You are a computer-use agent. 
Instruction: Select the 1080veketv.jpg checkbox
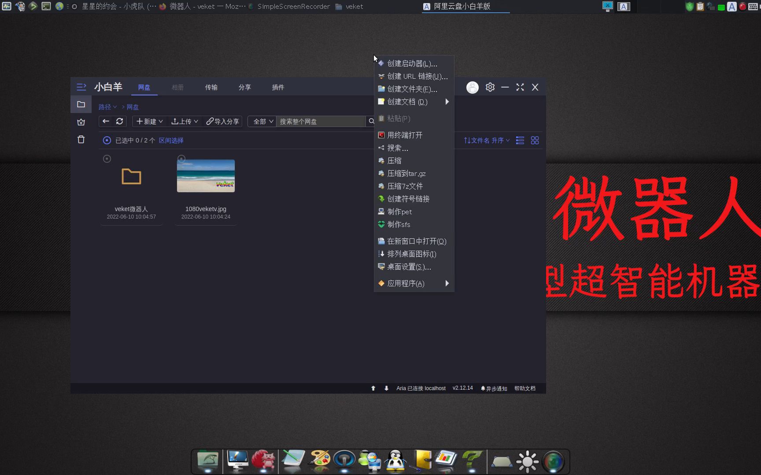coord(181,158)
